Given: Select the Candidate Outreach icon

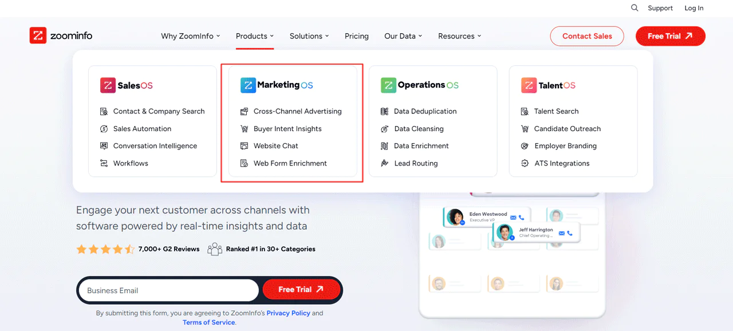Looking at the screenshot, I should point(525,128).
